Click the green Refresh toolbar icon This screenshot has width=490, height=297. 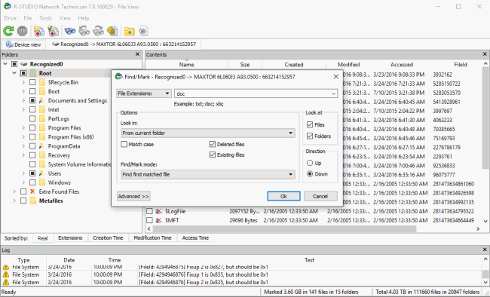[8, 31]
